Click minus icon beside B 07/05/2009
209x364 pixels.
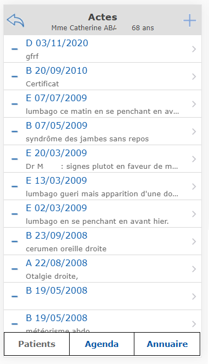coord(15,131)
